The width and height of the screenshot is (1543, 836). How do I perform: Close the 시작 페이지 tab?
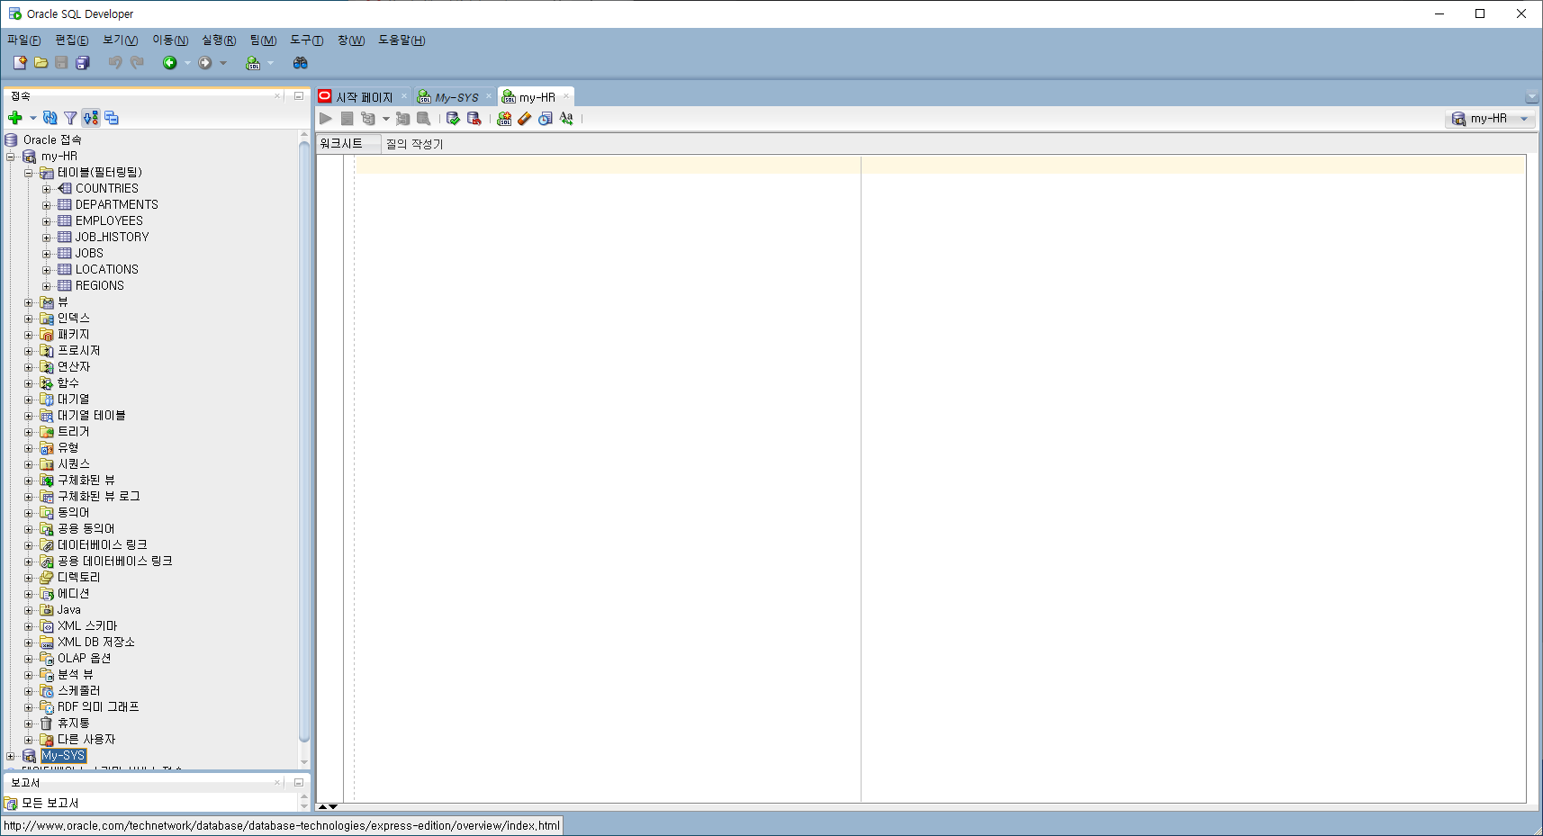403,96
